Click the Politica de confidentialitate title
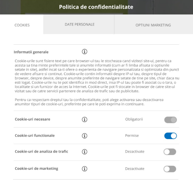The width and height of the screenshot is (193, 182). click(96, 7)
